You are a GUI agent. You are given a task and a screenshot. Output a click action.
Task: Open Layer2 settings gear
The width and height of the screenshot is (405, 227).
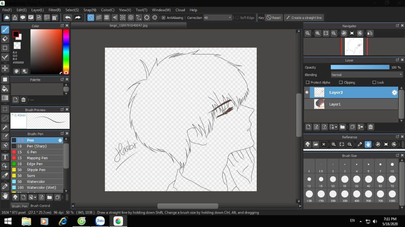394,92
